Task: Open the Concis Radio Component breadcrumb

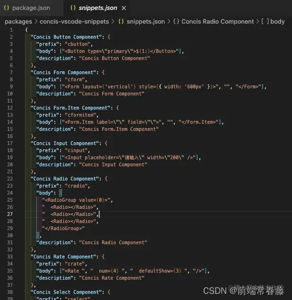Action: click(217, 22)
